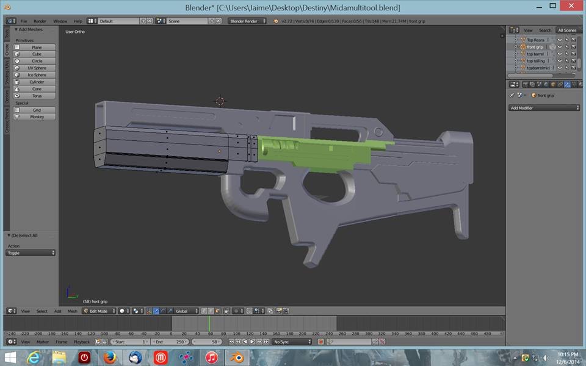Toggle visibility eye for topbarrelmid
This screenshot has width=586, height=366.
(560, 67)
